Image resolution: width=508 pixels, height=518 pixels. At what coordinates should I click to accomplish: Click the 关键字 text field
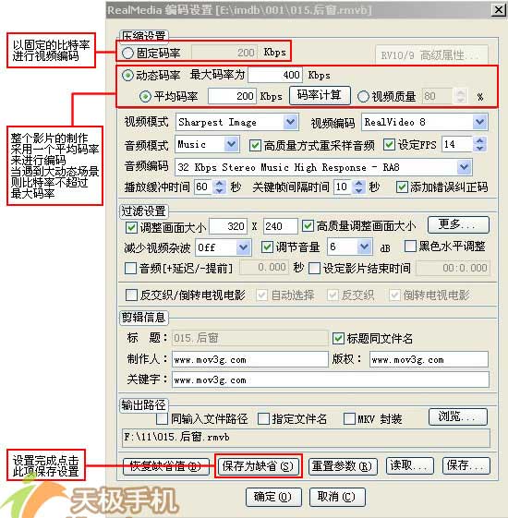pyautogui.click(x=331, y=379)
